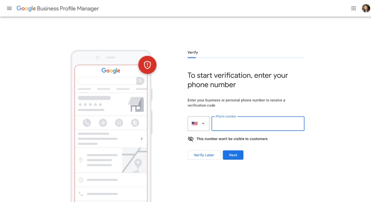The image size is (371, 202).
Task: Open the account profile avatar
Action: [x=366, y=8]
